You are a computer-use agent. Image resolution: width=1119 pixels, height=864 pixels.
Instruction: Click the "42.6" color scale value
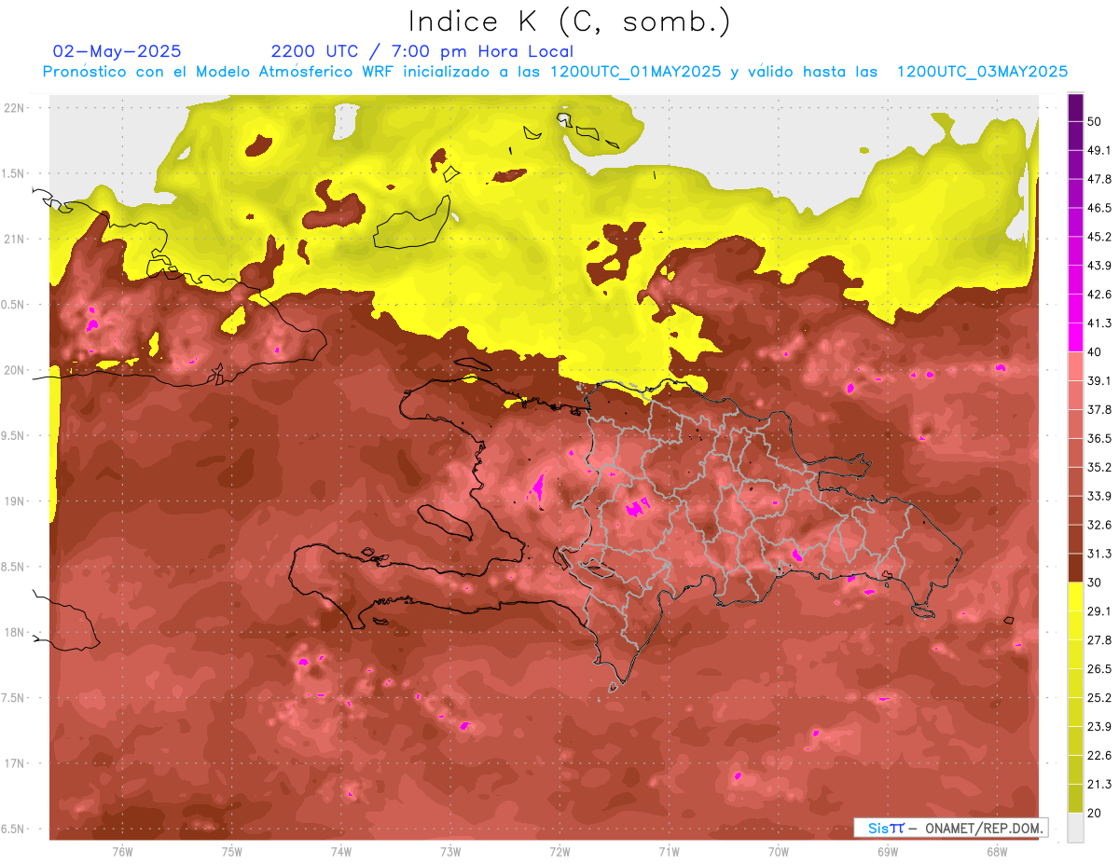coord(1098,295)
